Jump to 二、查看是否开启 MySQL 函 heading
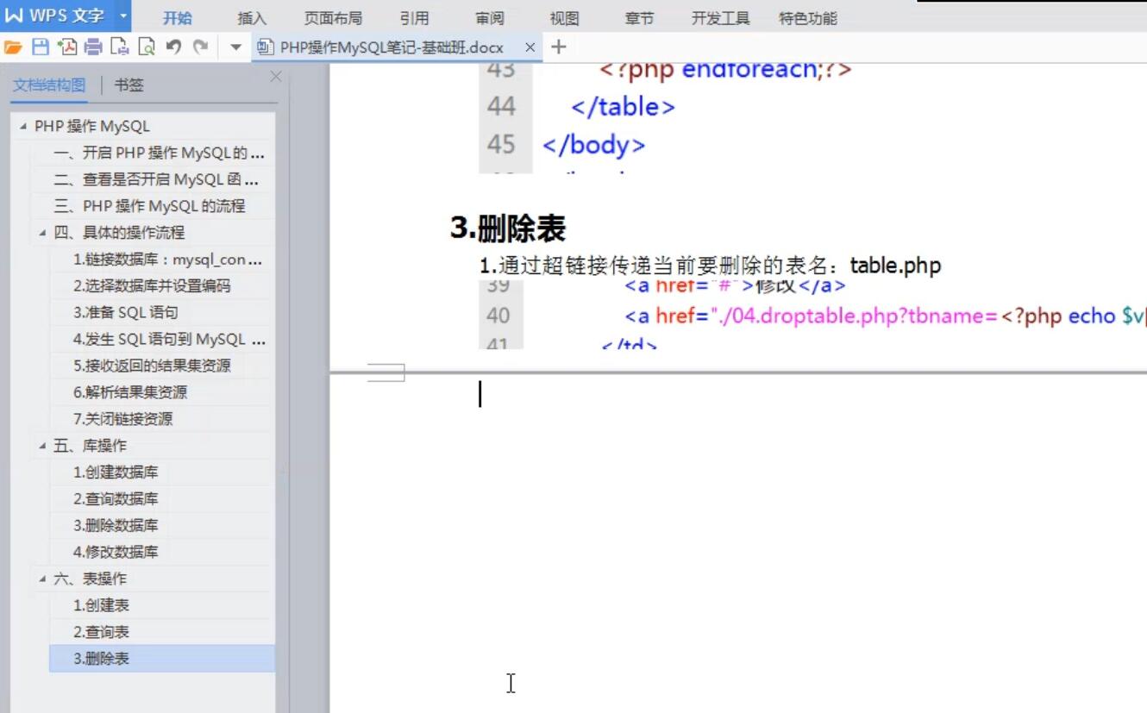1147x713 pixels. pos(155,180)
